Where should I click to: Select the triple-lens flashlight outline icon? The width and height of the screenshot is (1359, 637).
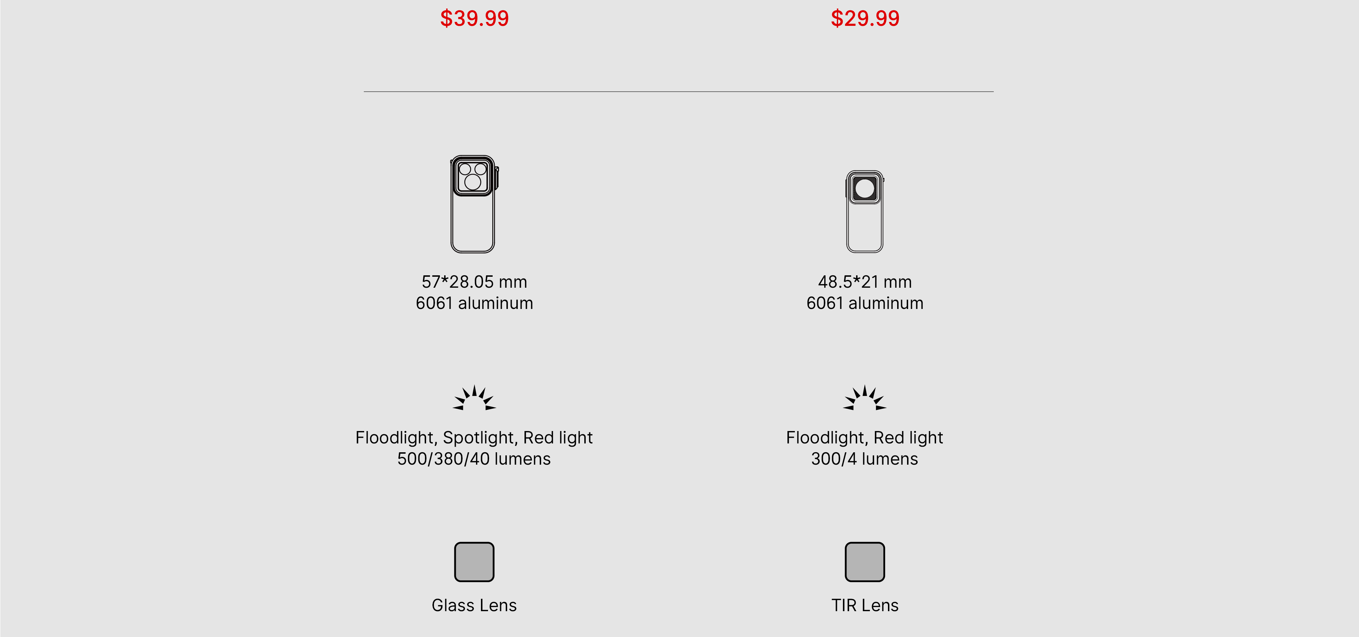point(474,204)
